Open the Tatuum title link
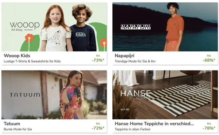This screenshot has height=135, width=219. [12, 124]
